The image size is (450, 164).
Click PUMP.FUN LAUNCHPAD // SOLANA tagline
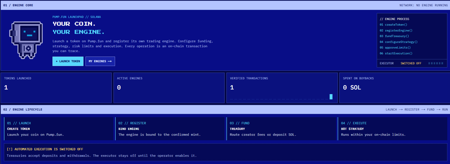click(77, 17)
